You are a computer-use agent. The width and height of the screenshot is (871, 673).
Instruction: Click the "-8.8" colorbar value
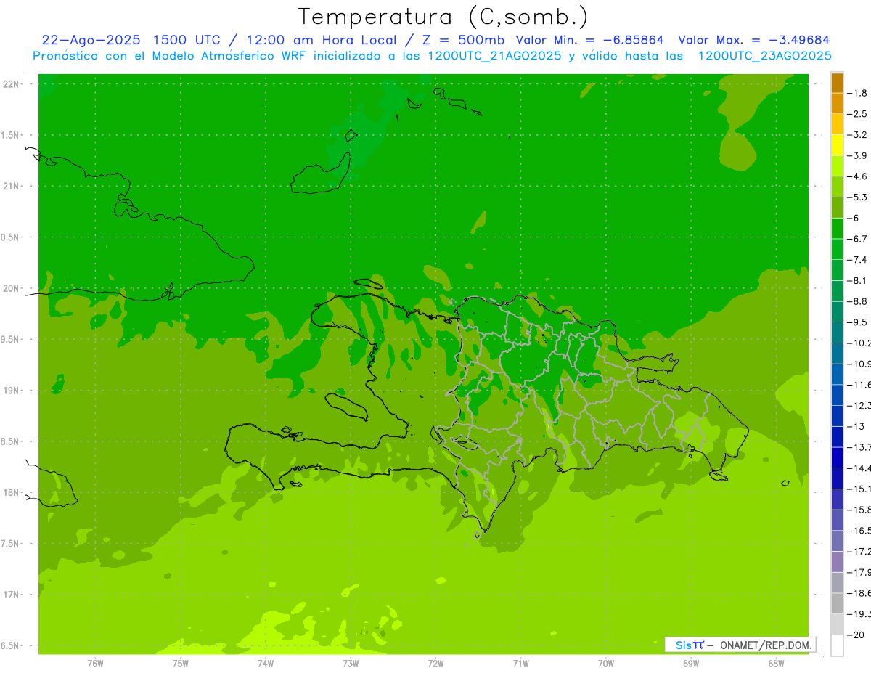(x=857, y=301)
